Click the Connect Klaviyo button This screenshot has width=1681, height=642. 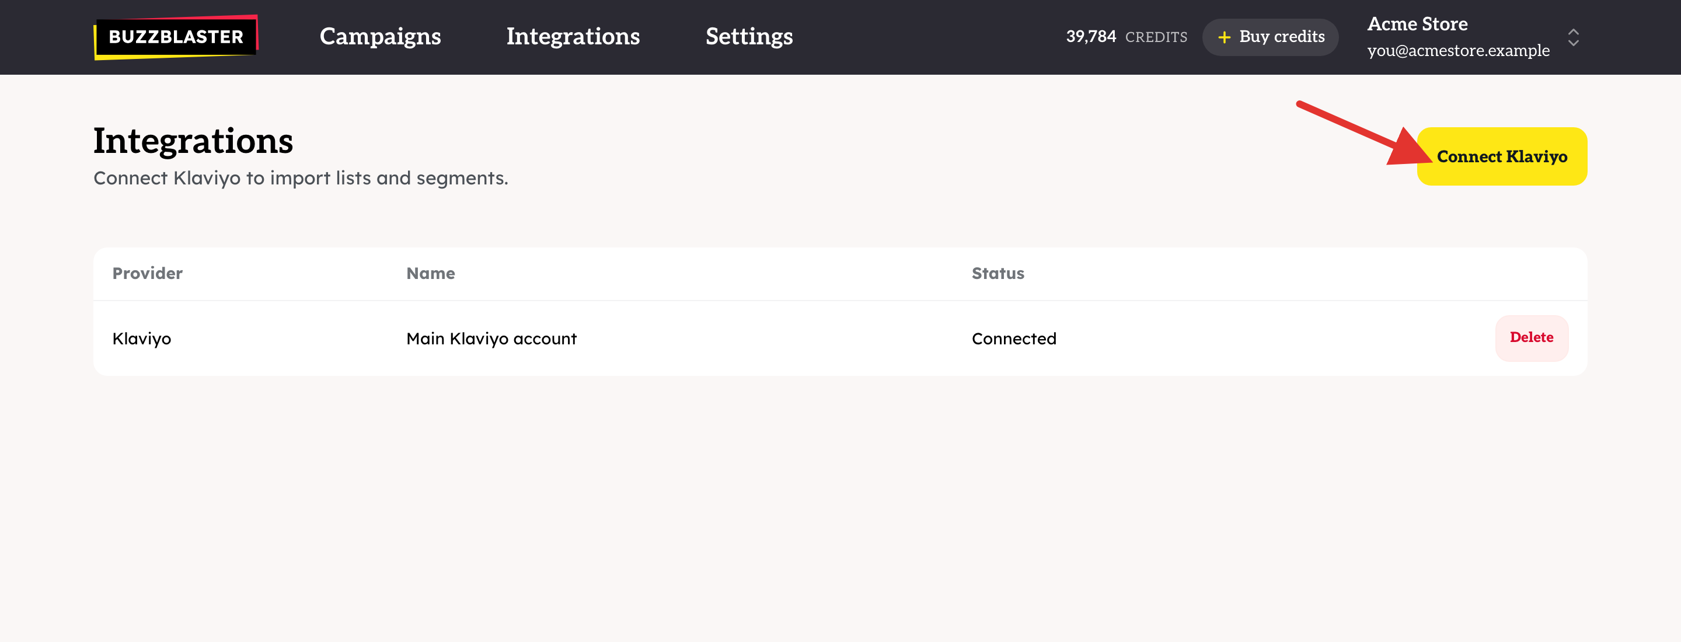tap(1502, 156)
